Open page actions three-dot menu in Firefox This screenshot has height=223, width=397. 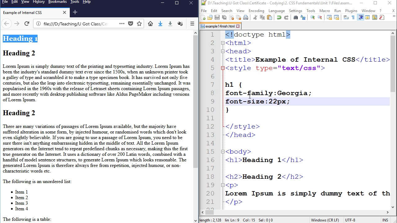(122, 24)
